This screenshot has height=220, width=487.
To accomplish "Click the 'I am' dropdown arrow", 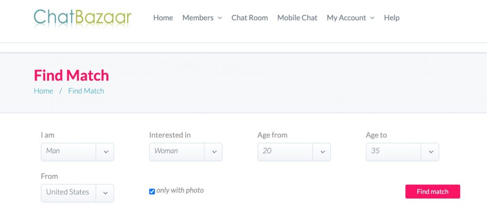I will pyautogui.click(x=106, y=152).
